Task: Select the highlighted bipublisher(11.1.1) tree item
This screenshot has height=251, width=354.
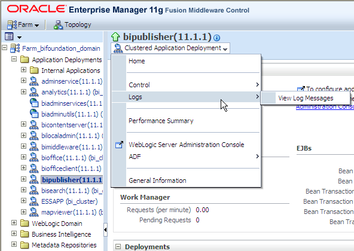Action: click(72, 180)
